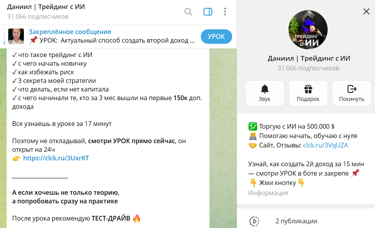Viewport: 375px width, 228px height.
Task: Open clck.ru/3VqUZA link in channel info
Action: pos(326,145)
